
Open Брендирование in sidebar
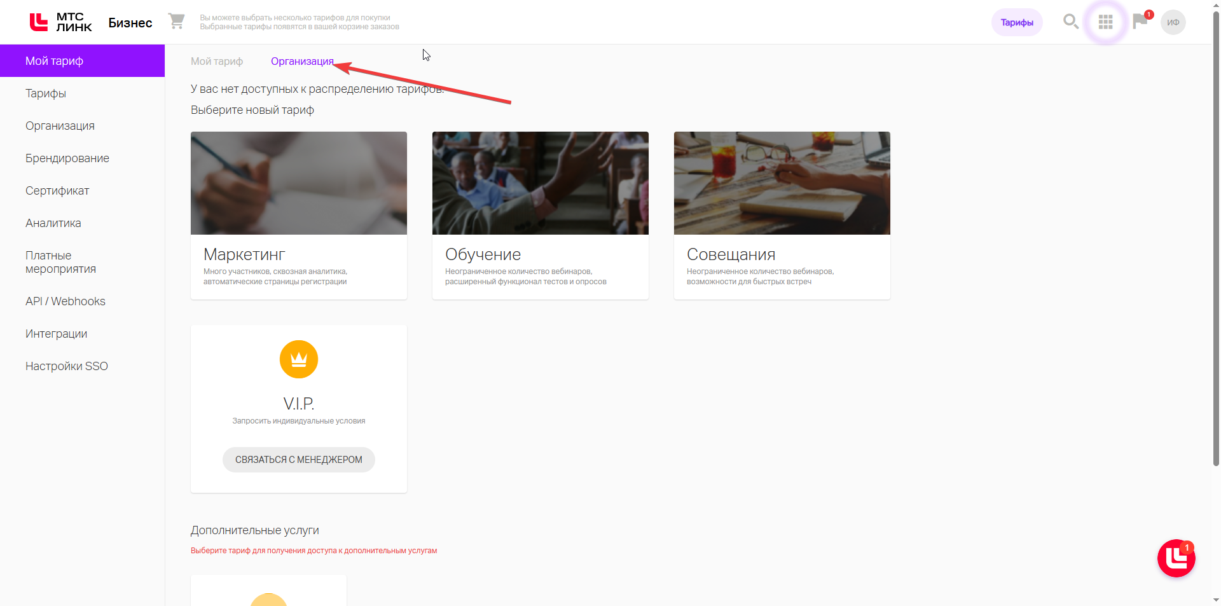(83, 158)
